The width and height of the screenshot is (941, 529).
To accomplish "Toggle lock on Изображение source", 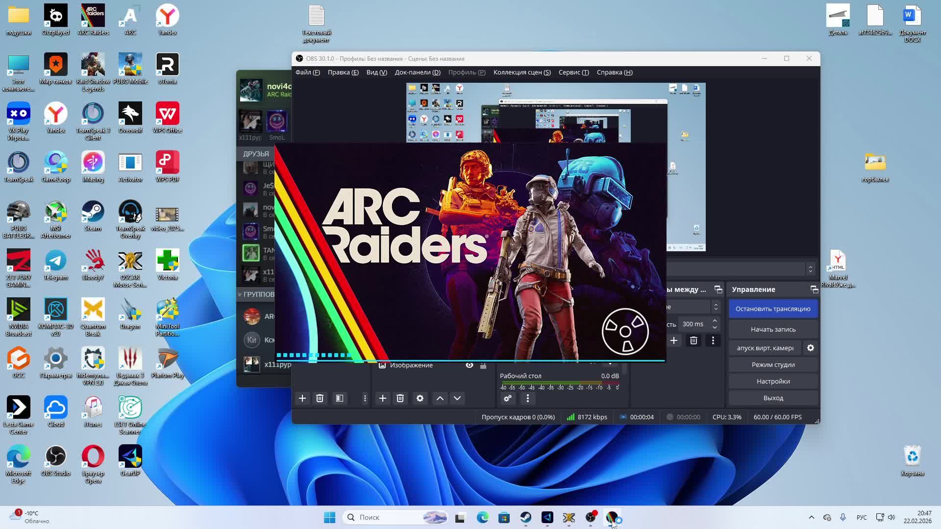I will (x=483, y=365).
